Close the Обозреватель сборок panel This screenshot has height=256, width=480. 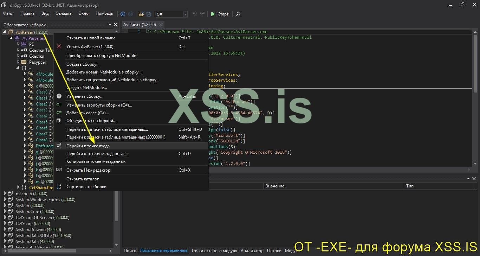tap(115, 25)
